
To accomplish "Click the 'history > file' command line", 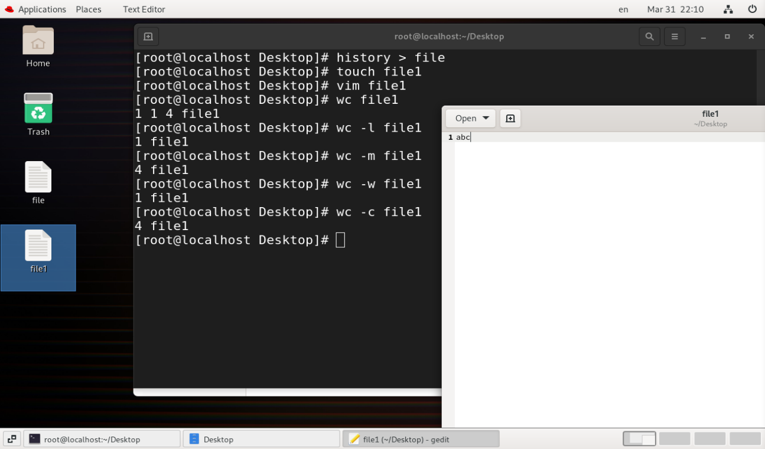I will (x=289, y=58).
